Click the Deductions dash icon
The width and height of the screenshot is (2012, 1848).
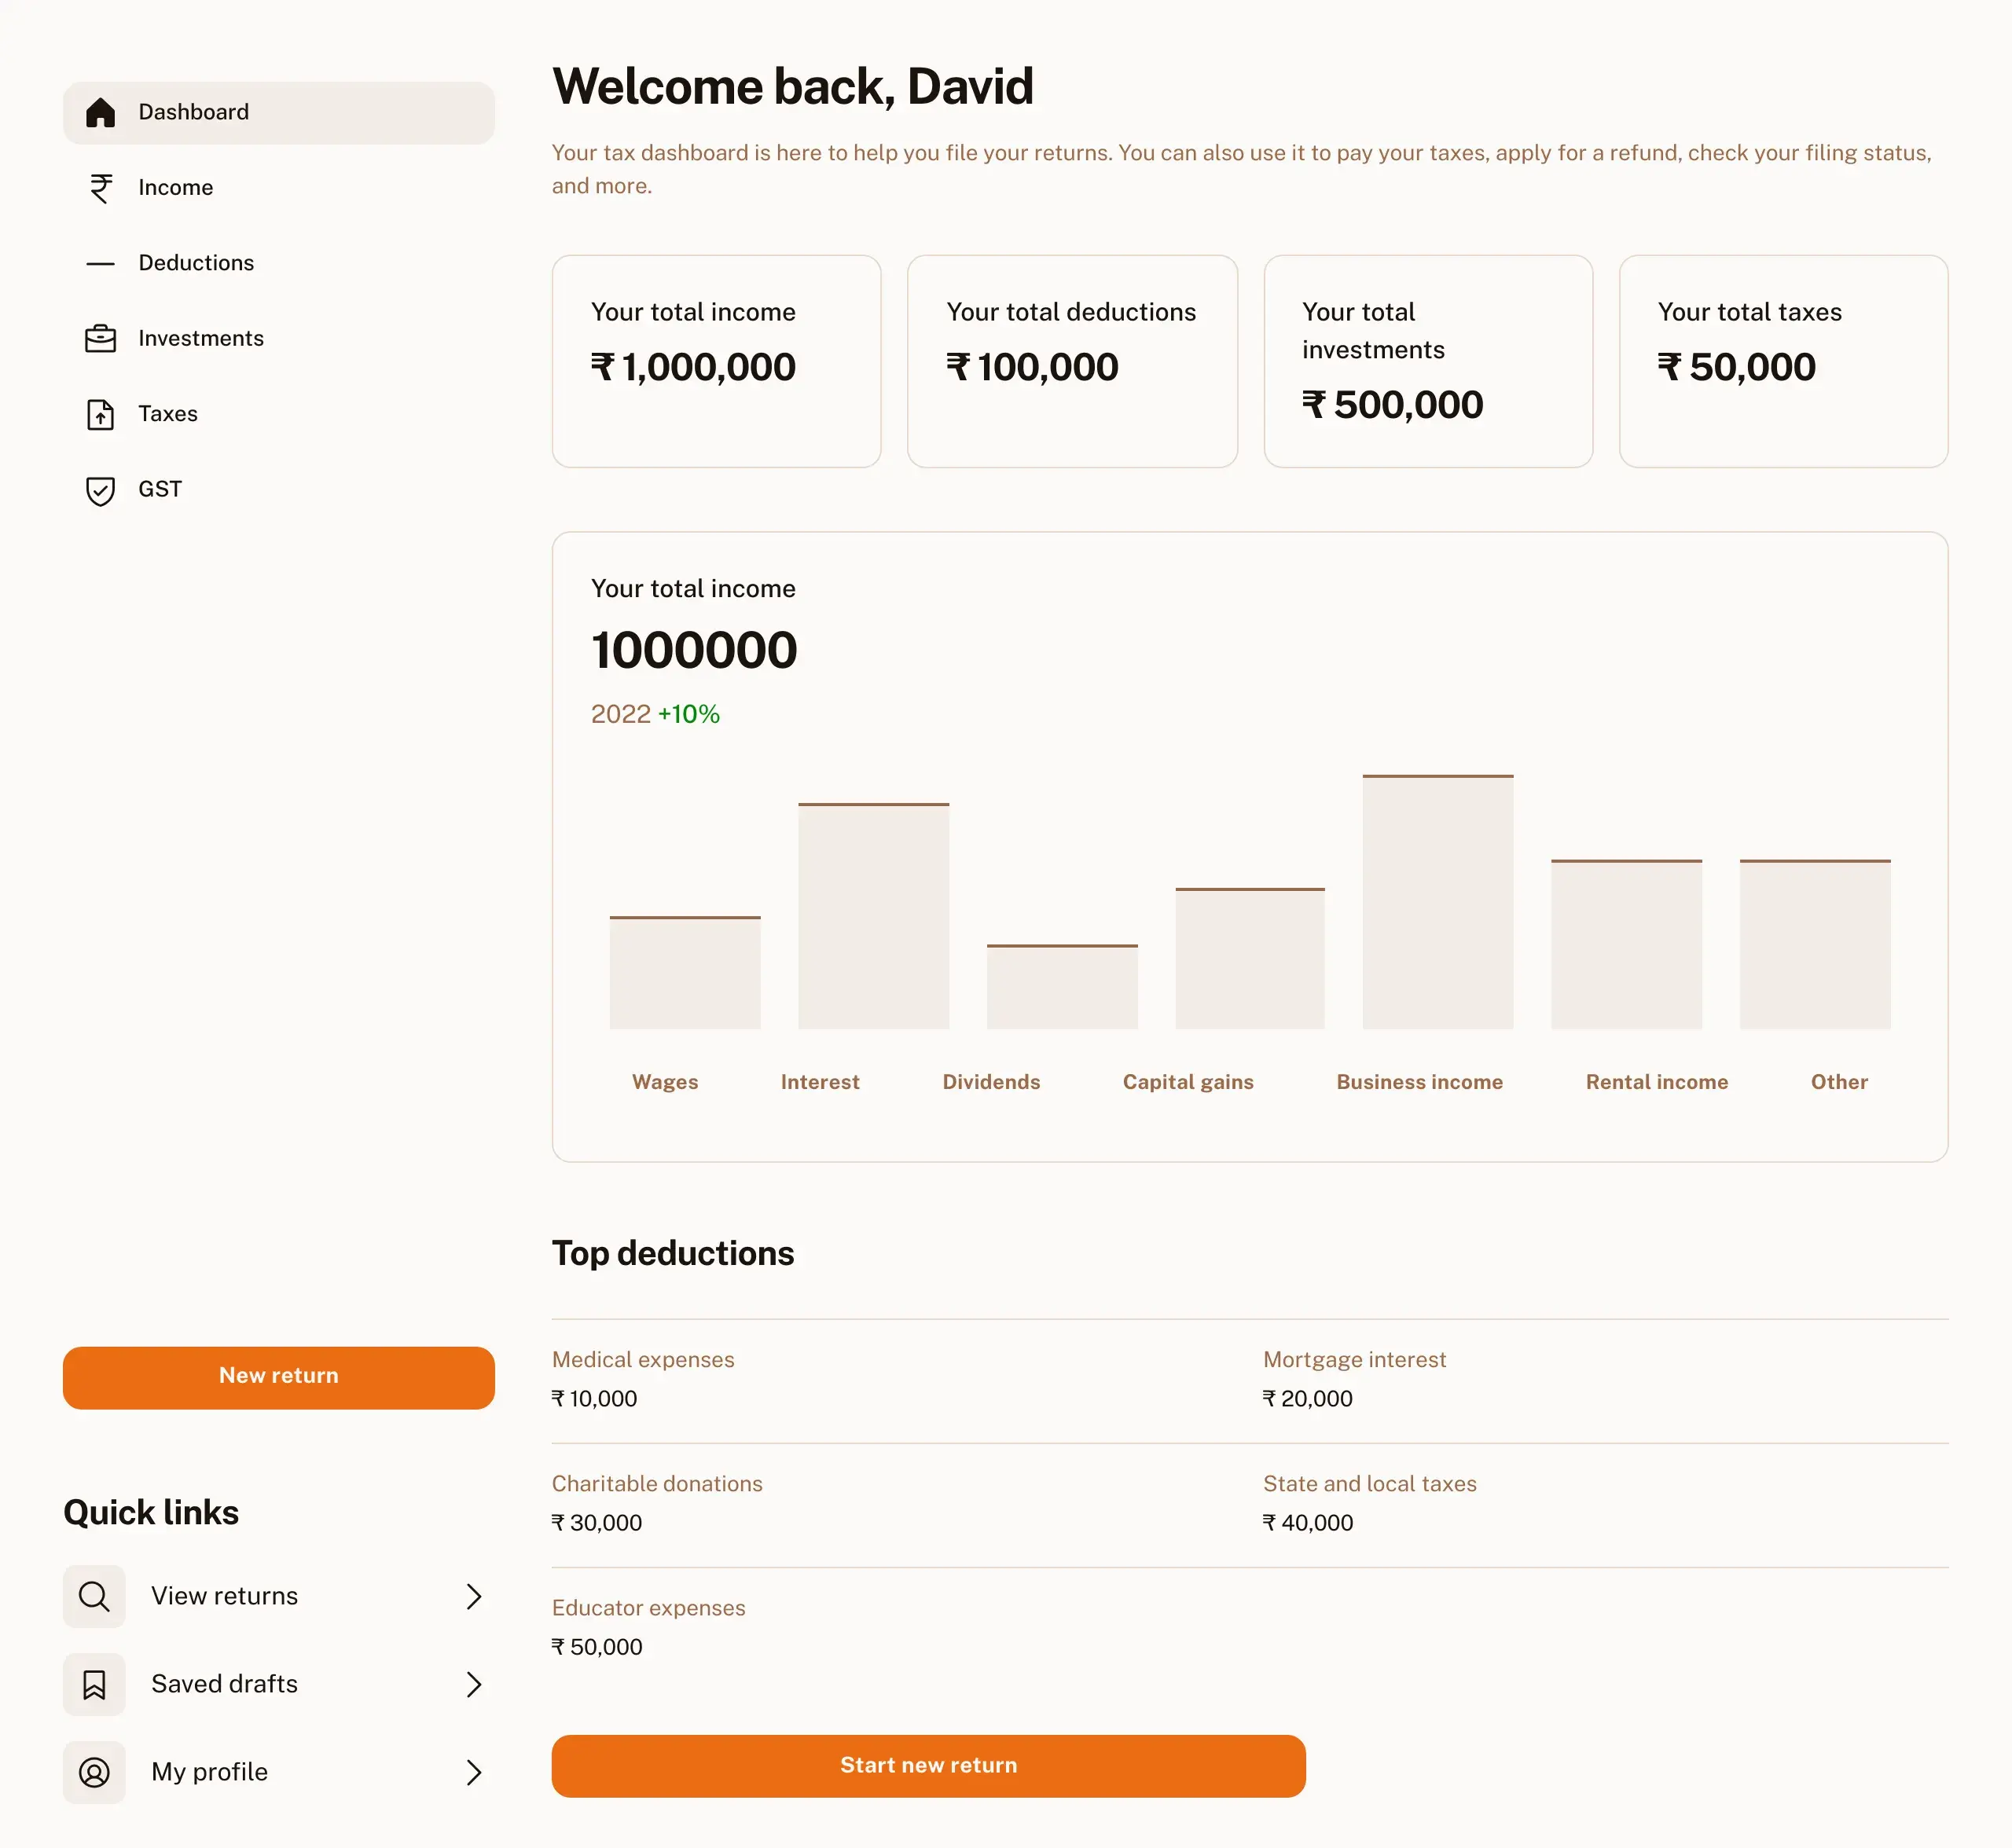coord(100,264)
